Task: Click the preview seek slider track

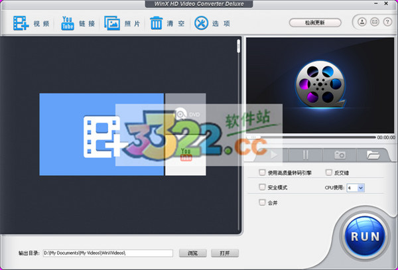Action: (x=310, y=137)
